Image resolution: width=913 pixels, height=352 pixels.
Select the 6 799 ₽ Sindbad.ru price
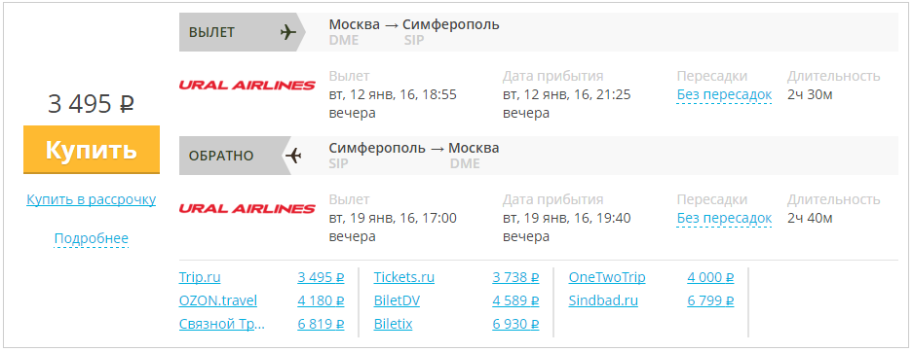[710, 300]
